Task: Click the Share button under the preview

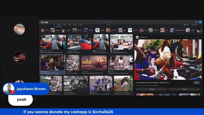Action: (x=151, y=89)
